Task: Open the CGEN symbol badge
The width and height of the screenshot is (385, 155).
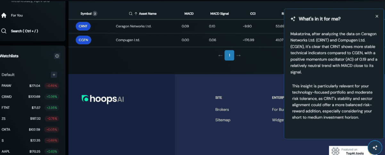Action: pyautogui.click(x=83, y=40)
